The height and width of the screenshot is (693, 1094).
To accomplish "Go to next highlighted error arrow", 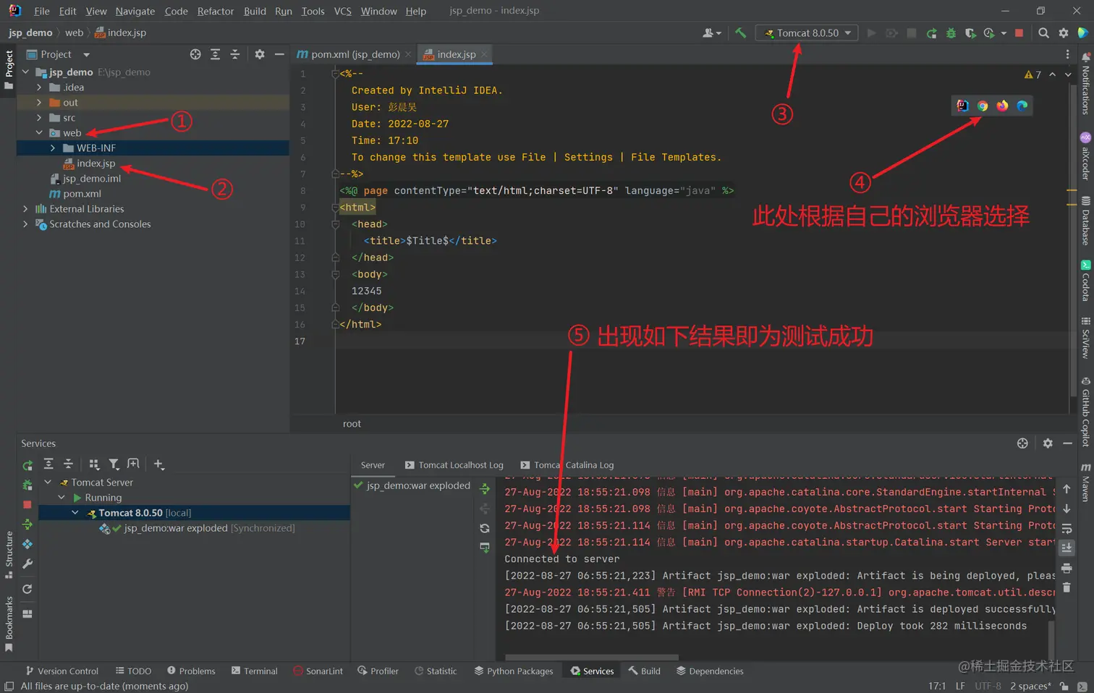I will pos(1068,75).
